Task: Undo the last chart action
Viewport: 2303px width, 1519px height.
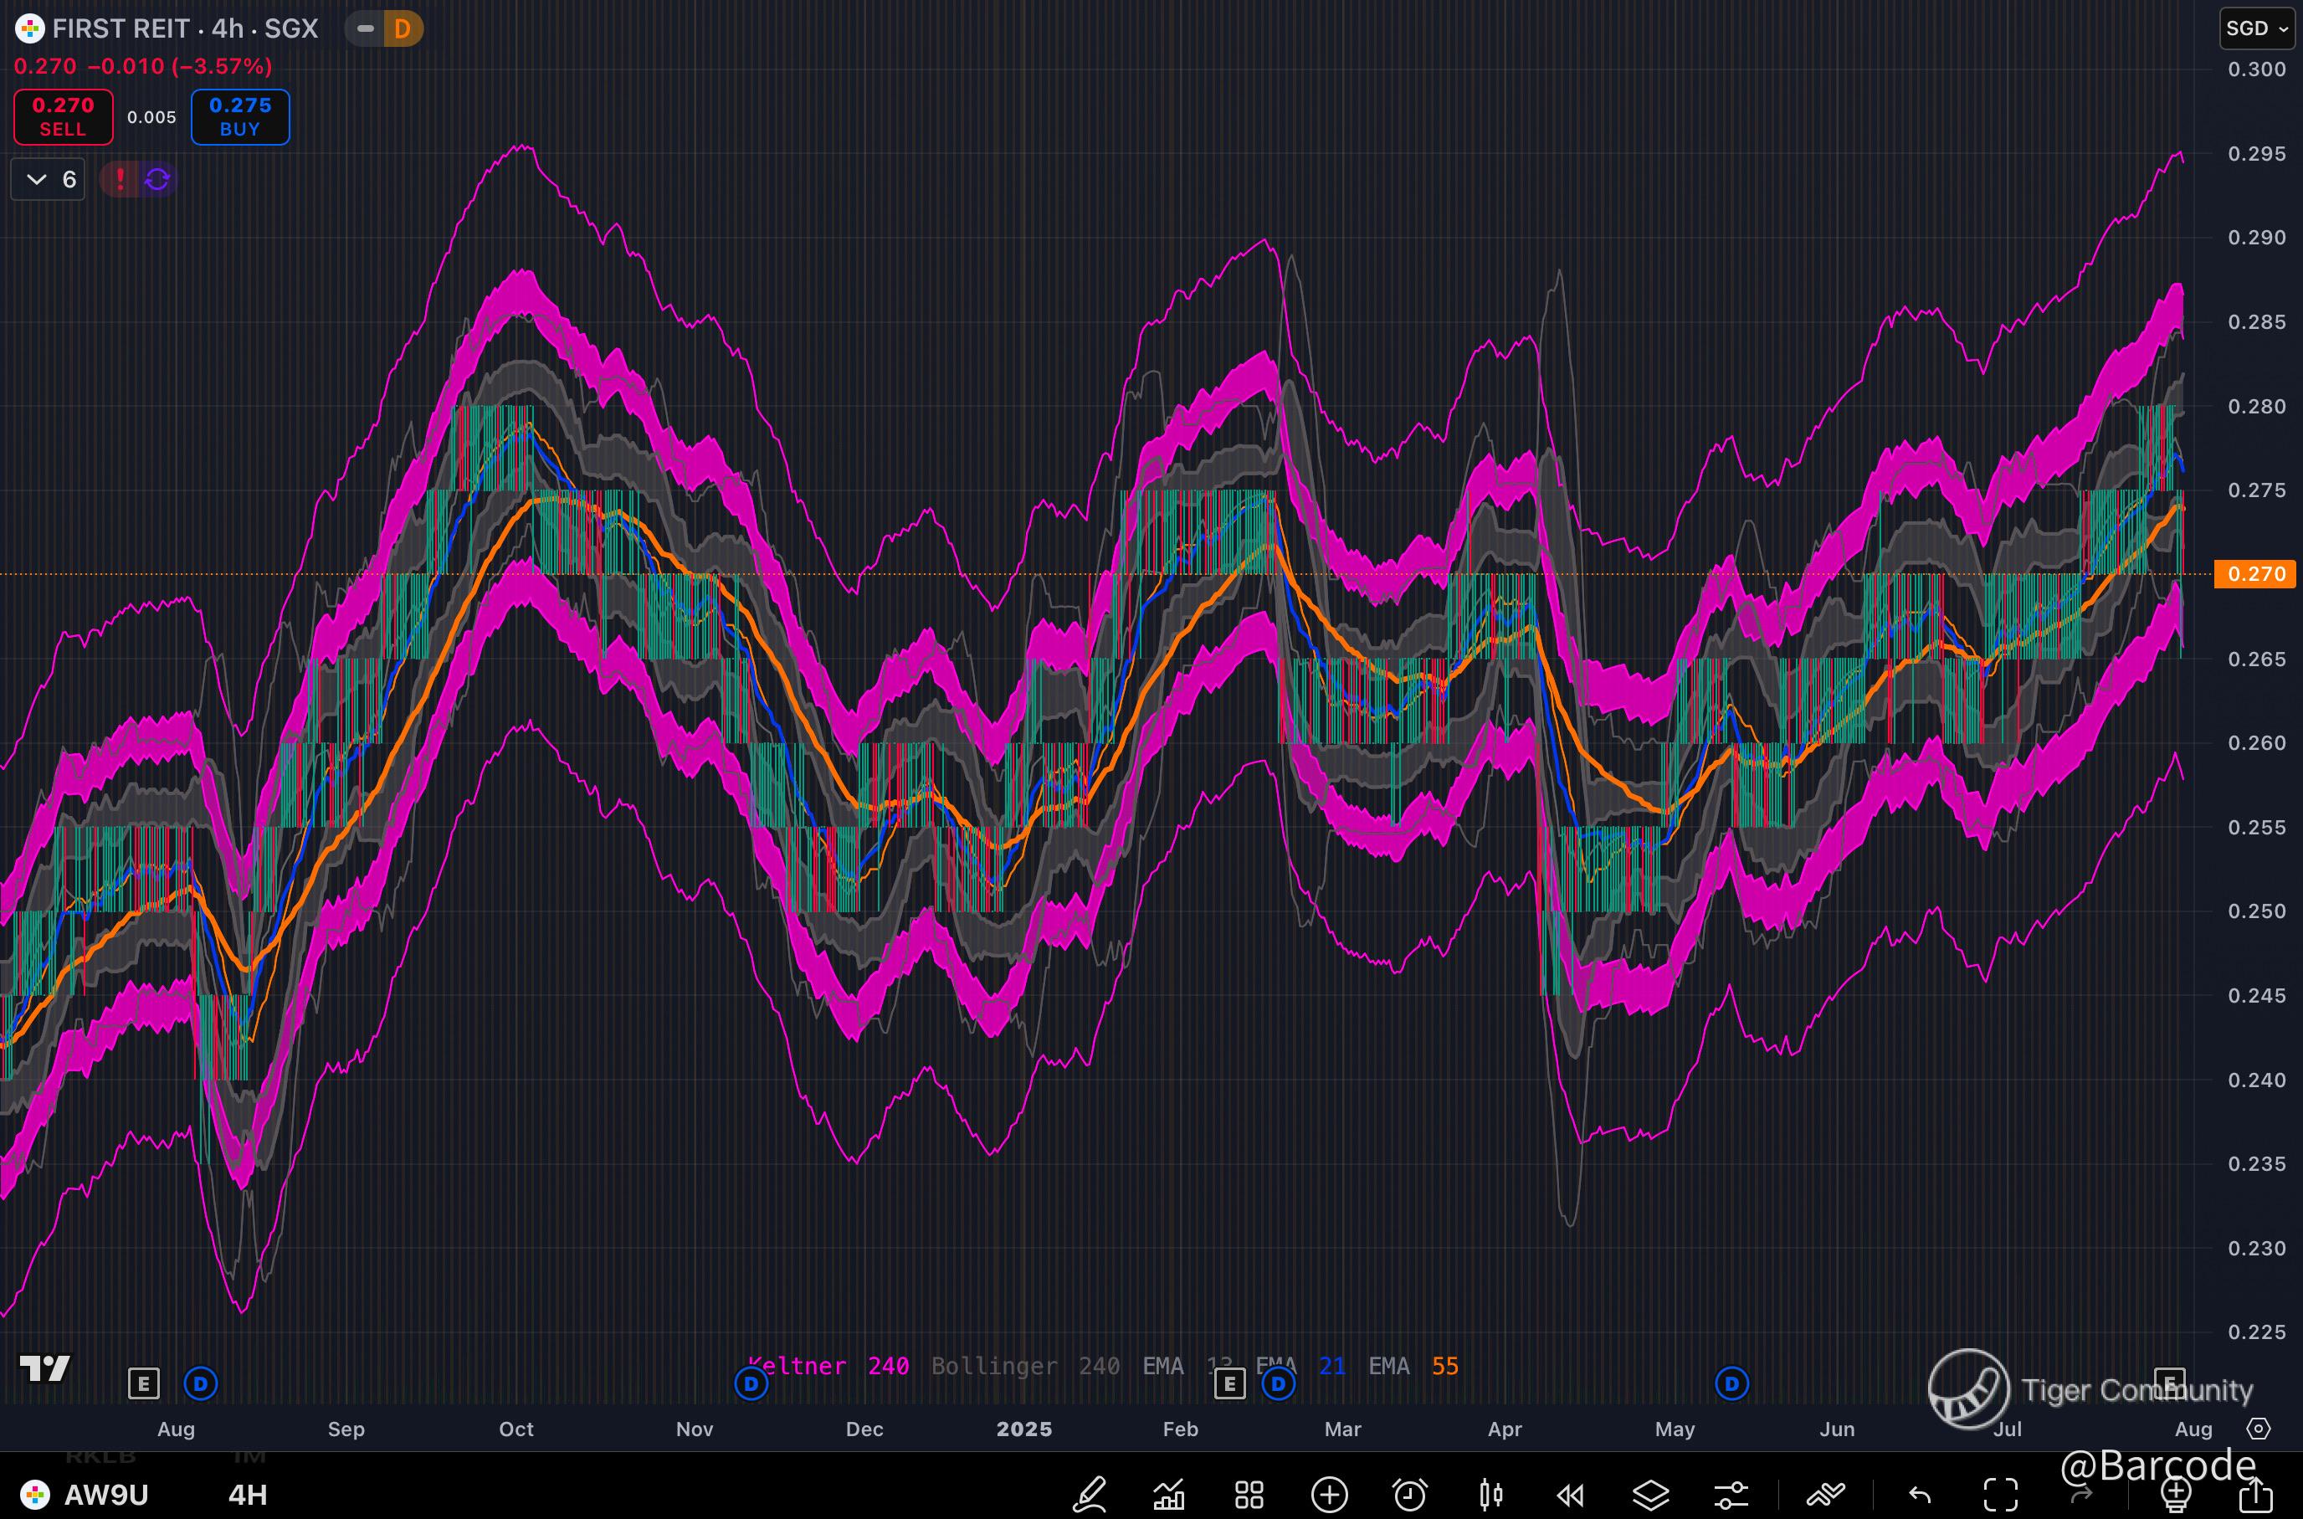Action: coord(1921,1495)
